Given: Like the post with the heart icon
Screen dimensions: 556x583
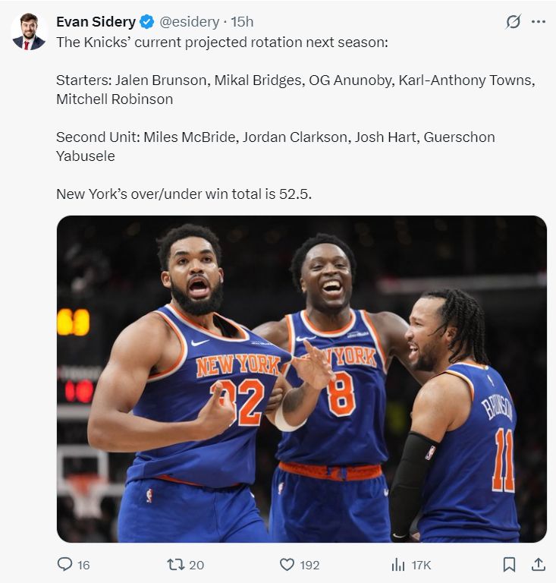Looking at the screenshot, I should click(287, 565).
